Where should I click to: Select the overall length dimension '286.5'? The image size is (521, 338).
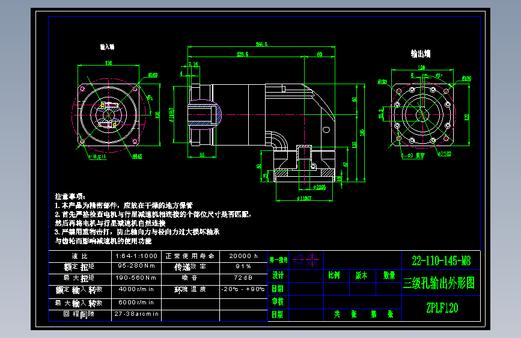pos(261,45)
